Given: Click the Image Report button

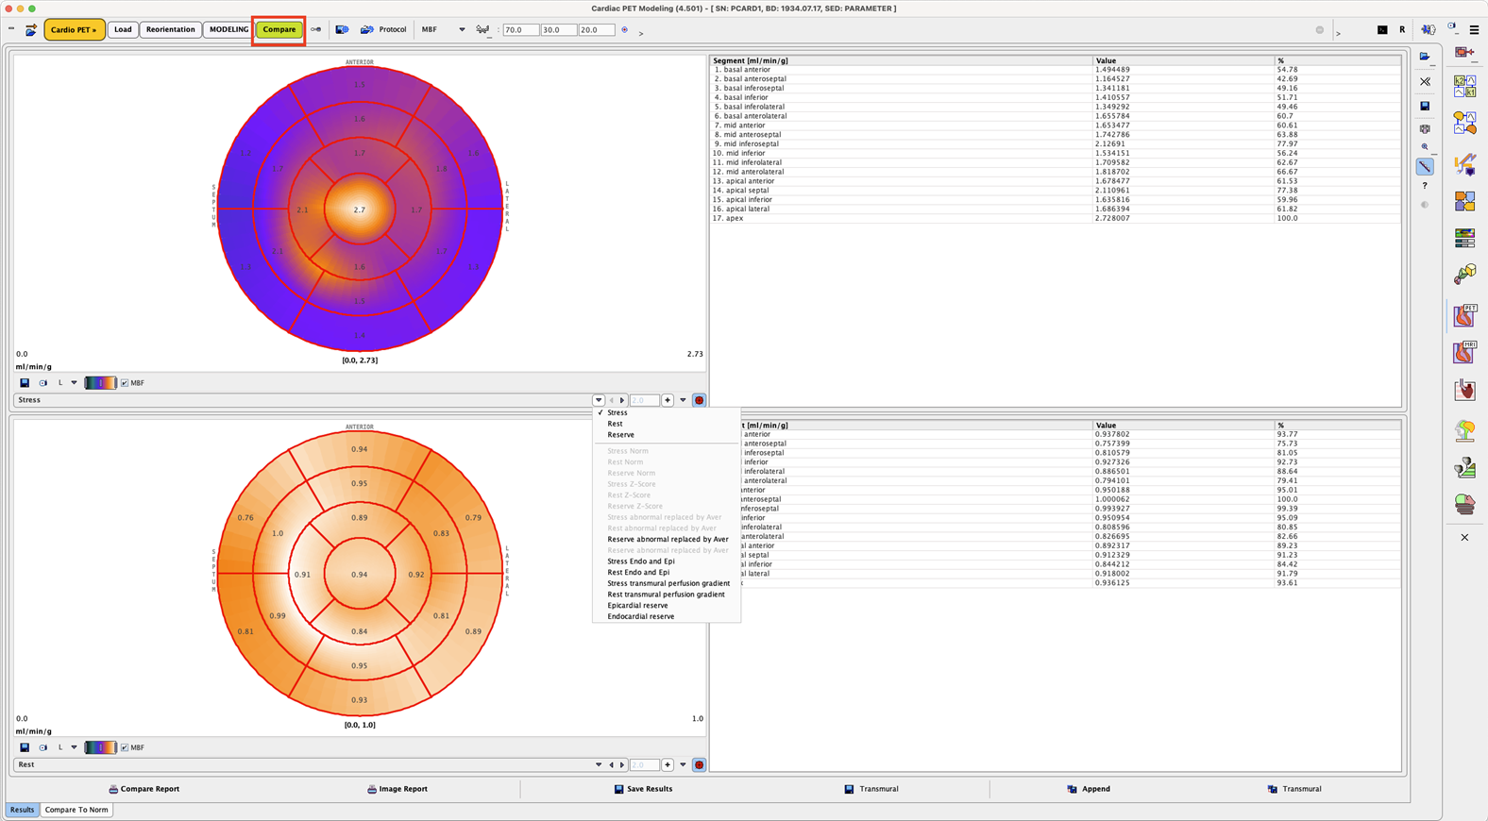Looking at the screenshot, I should 397,789.
